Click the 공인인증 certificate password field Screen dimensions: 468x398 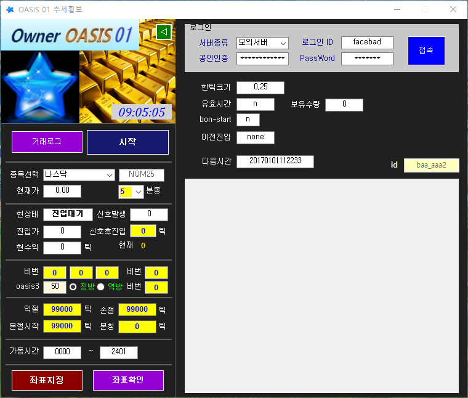pyautogui.click(x=262, y=59)
